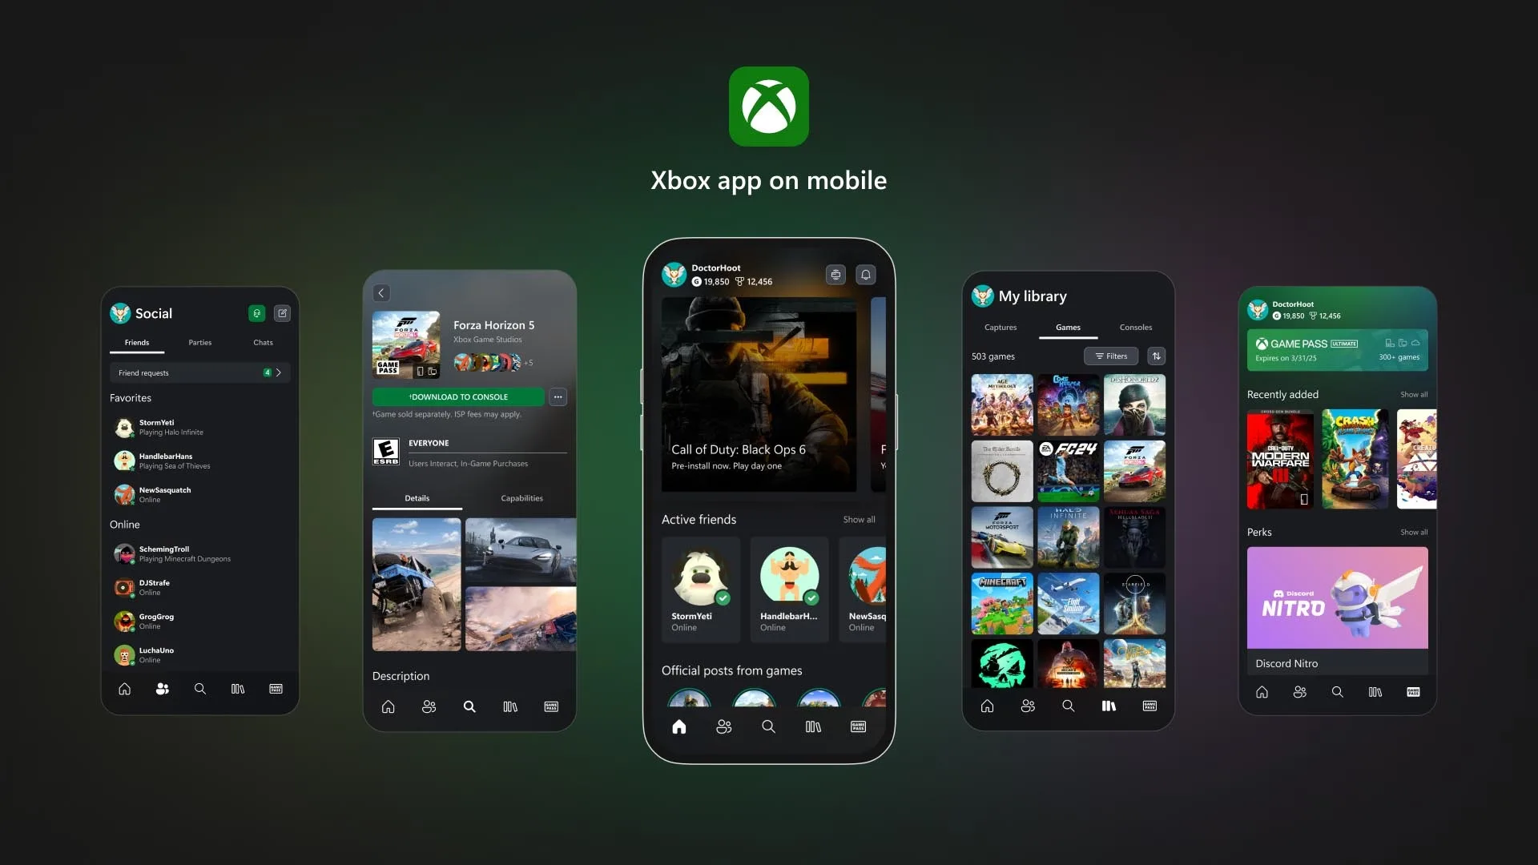This screenshot has width=1538, height=865.
Task: Click the Xbox home icon in bottom nav
Action: (678, 726)
